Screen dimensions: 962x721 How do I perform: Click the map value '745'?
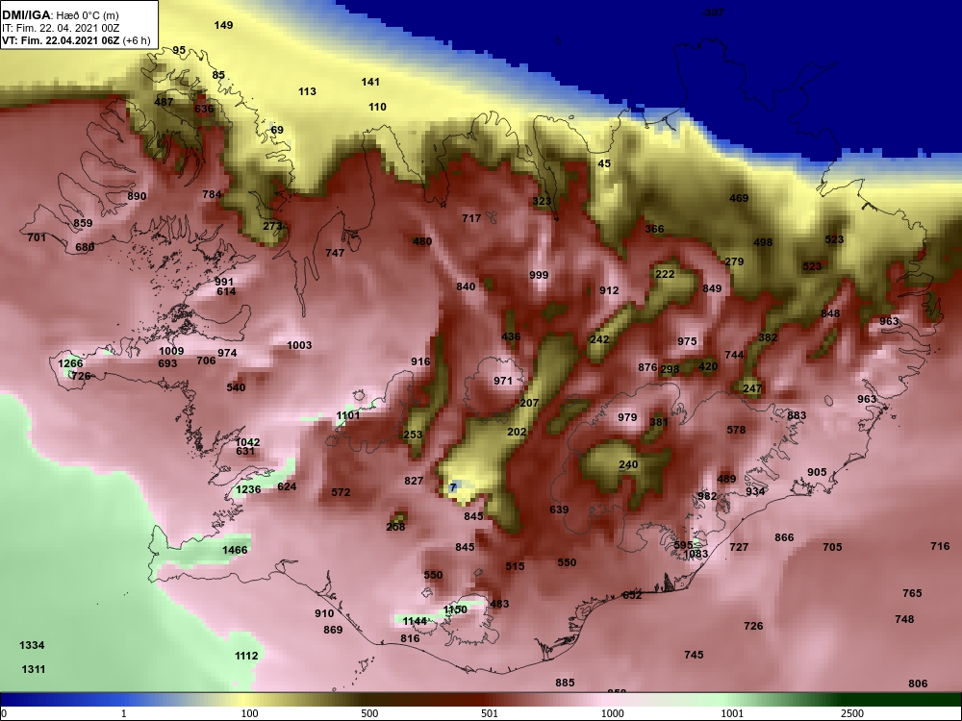click(x=694, y=656)
